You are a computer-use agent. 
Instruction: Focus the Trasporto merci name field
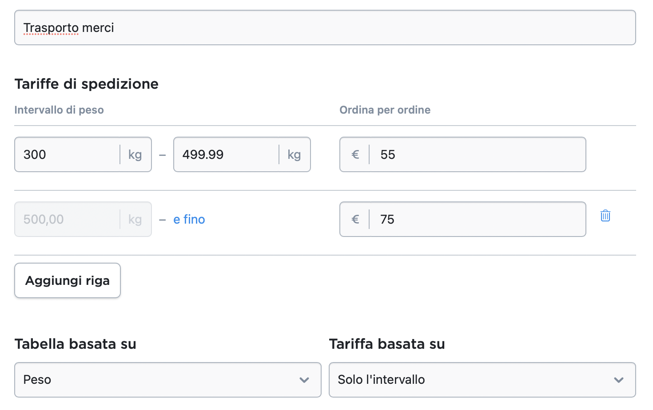click(x=325, y=28)
